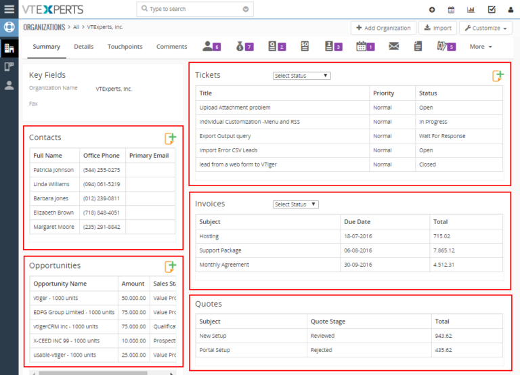This screenshot has height=375, width=520.
Task: Open the projects board sidebar icon
Action: click(x=9, y=66)
